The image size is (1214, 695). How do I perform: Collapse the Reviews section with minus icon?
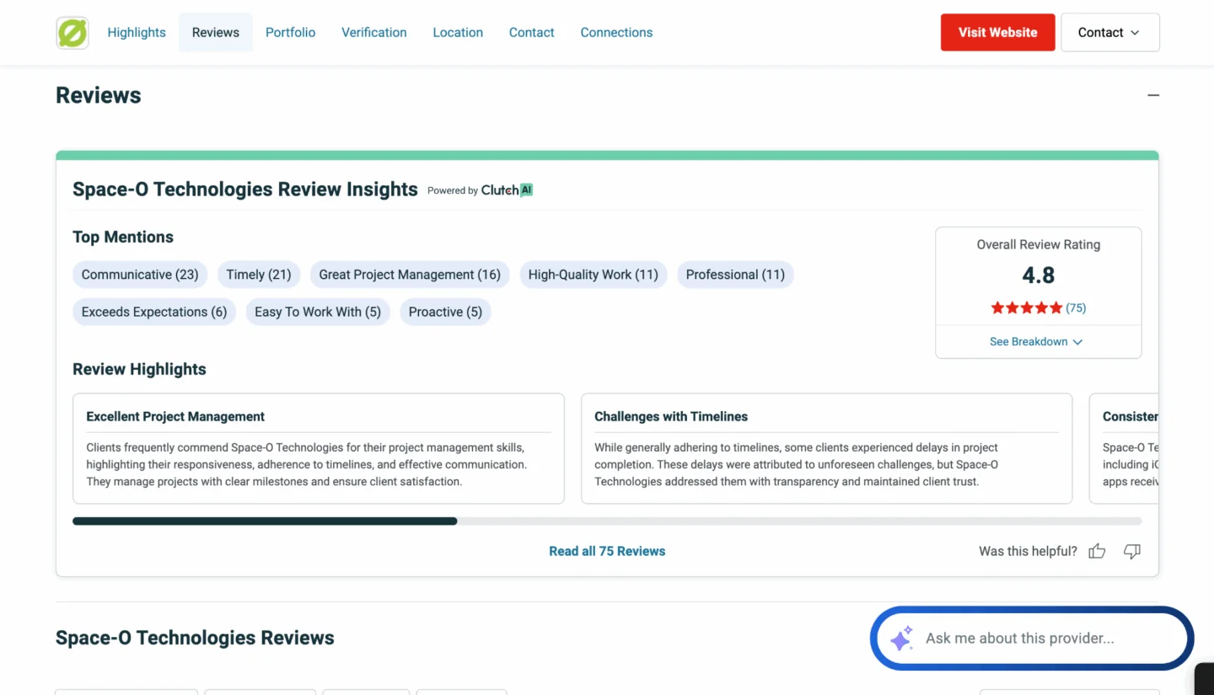(1153, 95)
